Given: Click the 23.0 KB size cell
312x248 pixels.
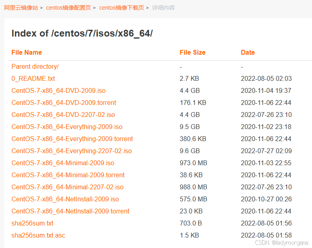Looking at the screenshot, I should [191, 211].
